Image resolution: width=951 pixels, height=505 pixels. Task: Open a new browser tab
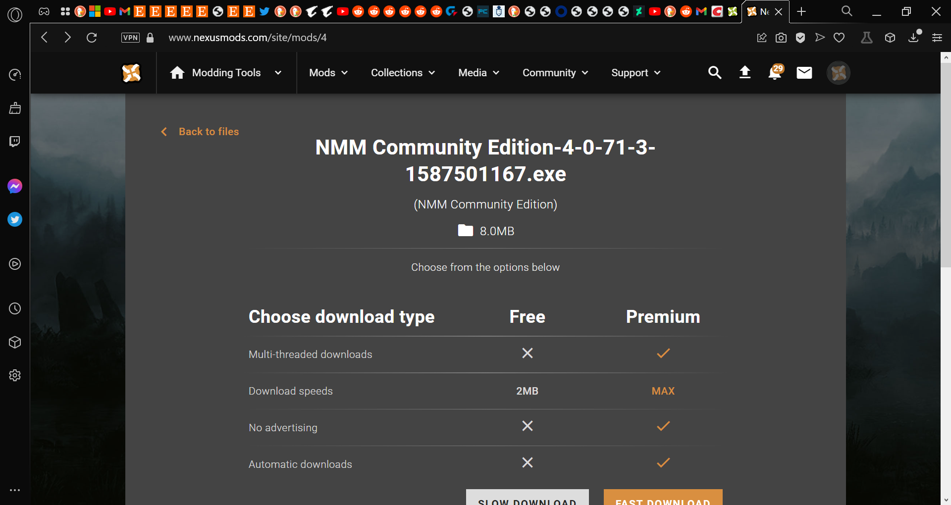pos(801,11)
